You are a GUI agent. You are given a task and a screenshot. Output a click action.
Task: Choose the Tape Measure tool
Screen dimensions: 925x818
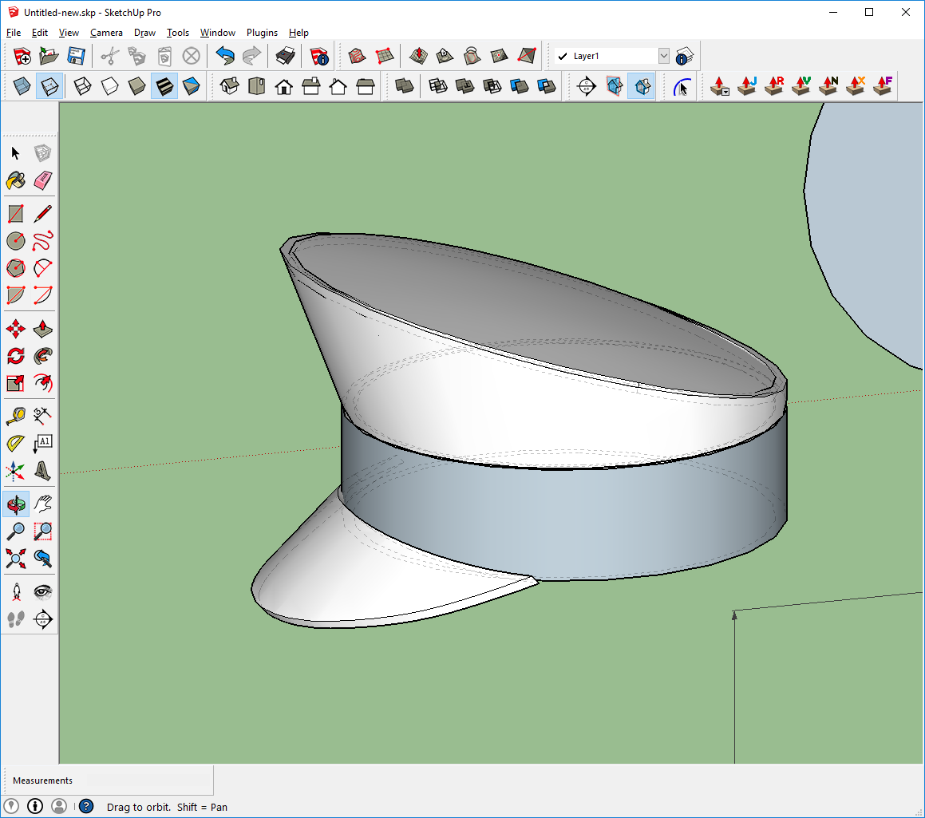16,416
